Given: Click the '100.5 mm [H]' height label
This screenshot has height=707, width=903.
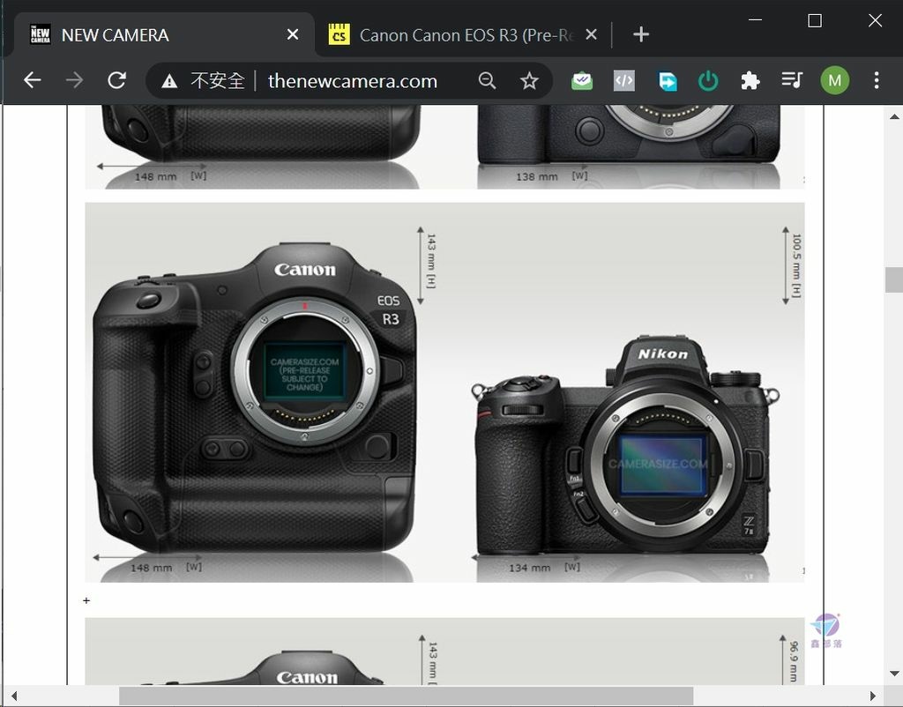Looking at the screenshot, I should coord(796,264).
